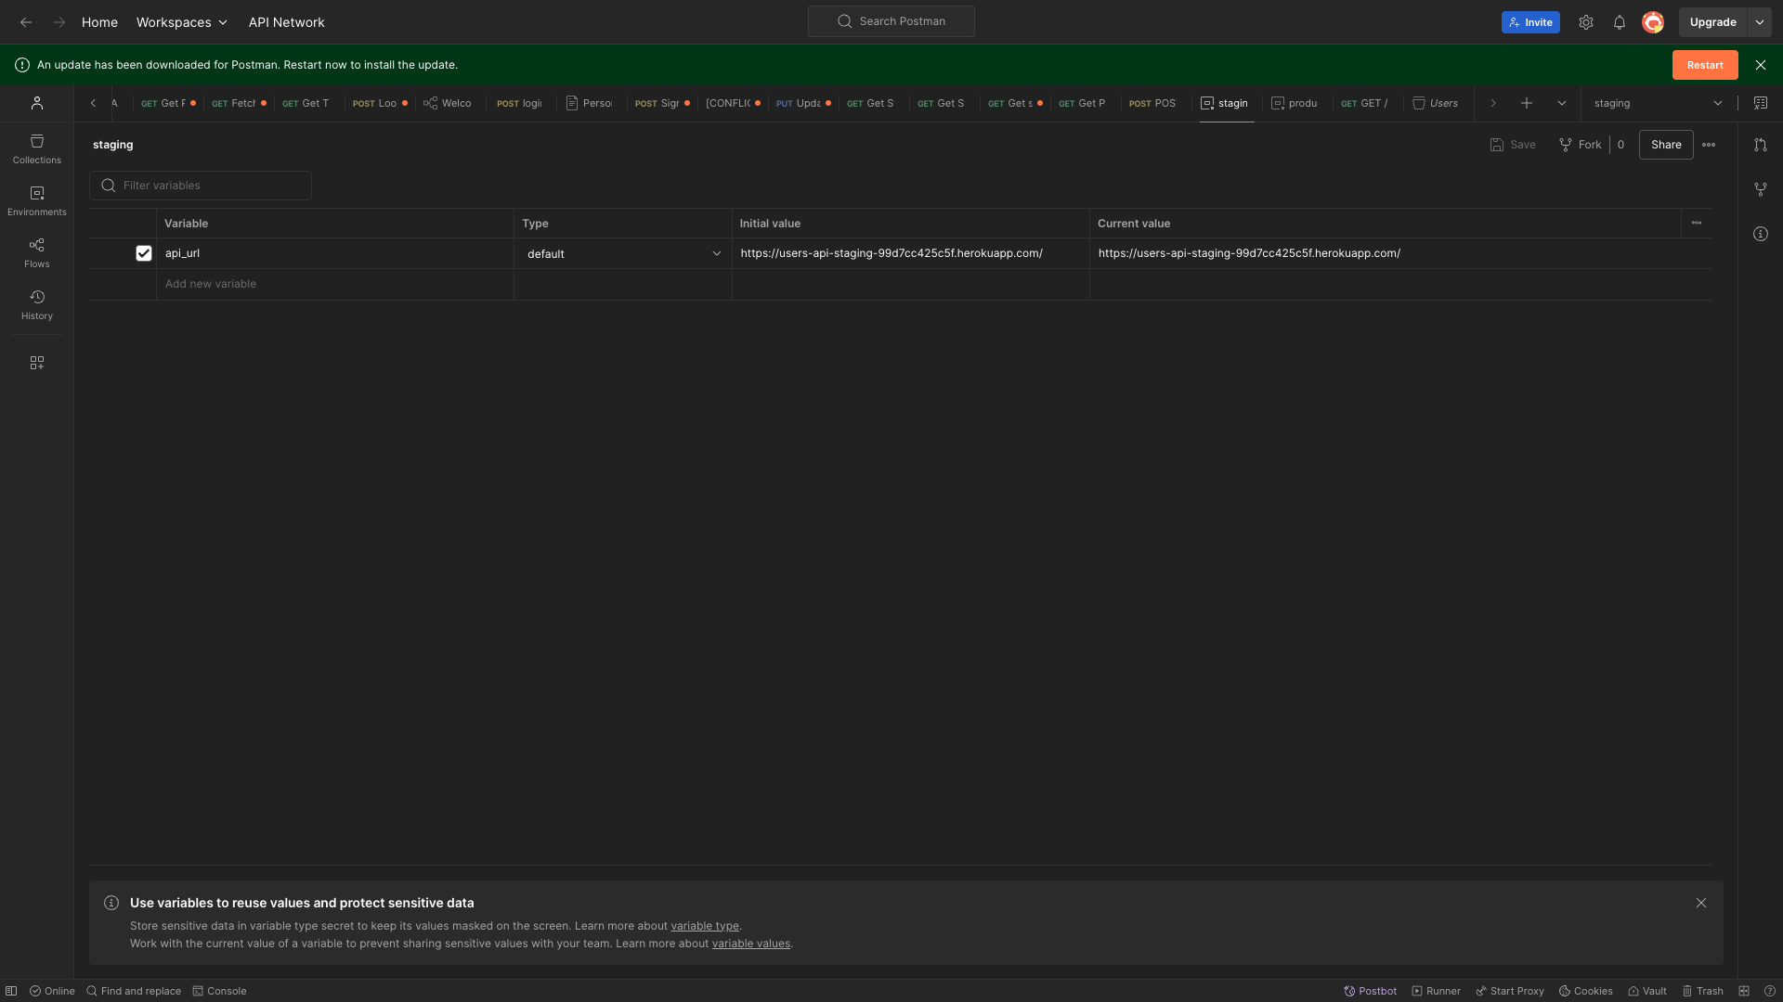Click the Share button
The image size is (1783, 1002).
pos(1665,145)
